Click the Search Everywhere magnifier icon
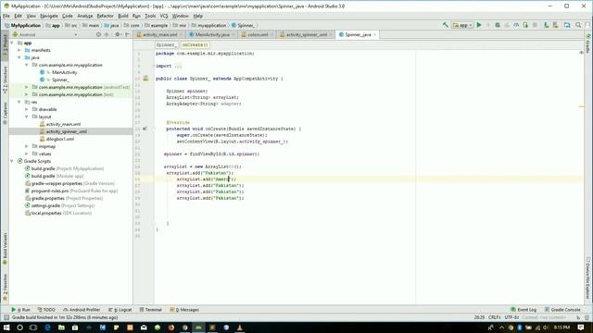Viewport: 593px width, 333px height. [578, 25]
